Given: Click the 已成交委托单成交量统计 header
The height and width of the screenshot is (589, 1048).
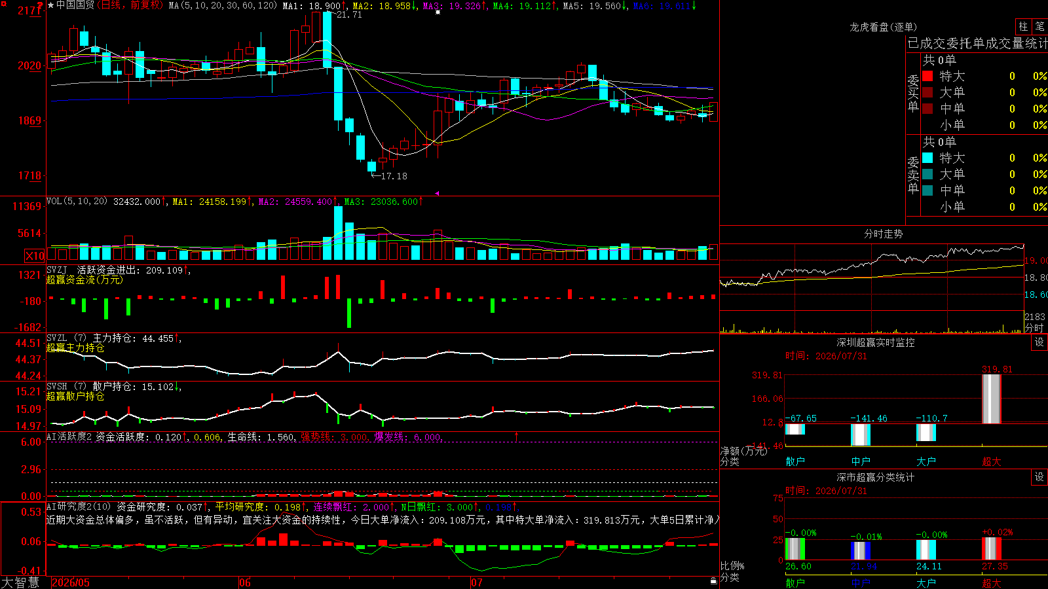Looking at the screenshot, I should click(977, 43).
